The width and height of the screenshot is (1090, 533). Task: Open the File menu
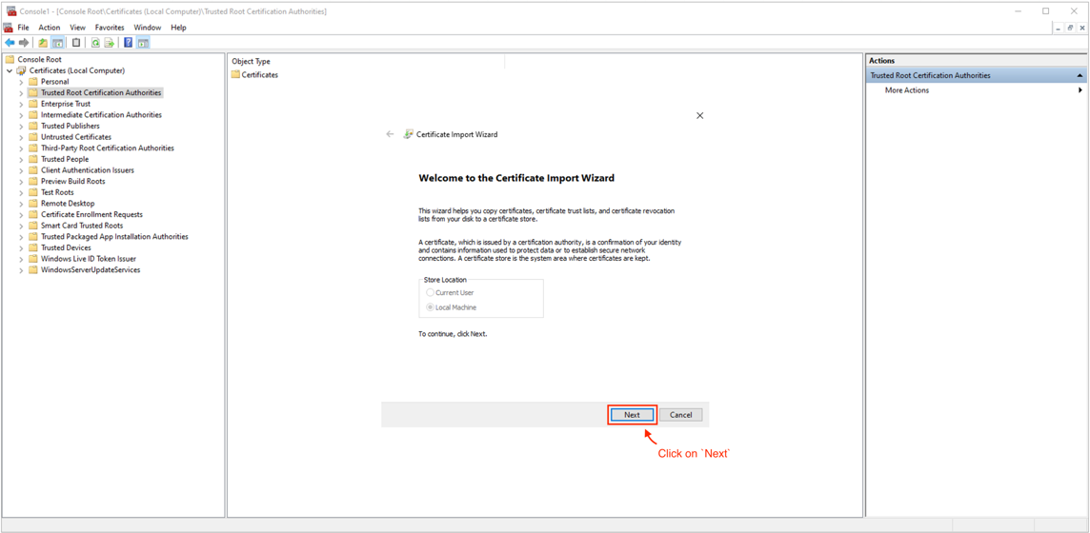click(x=23, y=28)
